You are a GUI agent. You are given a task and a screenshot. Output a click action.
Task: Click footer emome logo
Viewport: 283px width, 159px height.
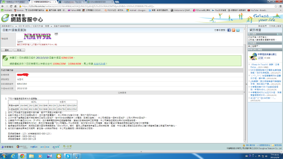click(x=45, y=147)
